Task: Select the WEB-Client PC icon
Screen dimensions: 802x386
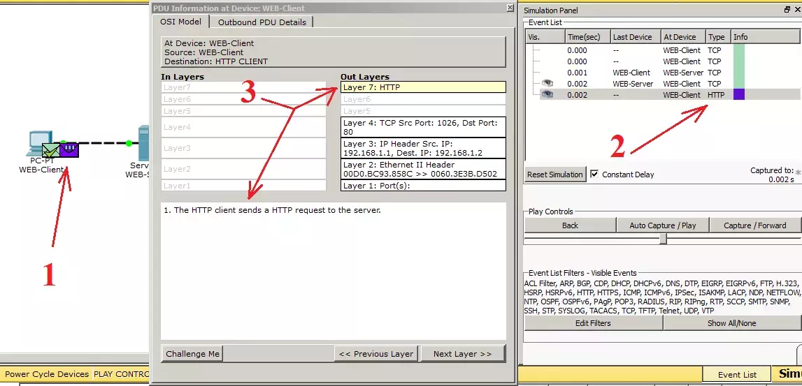Action: (x=37, y=143)
